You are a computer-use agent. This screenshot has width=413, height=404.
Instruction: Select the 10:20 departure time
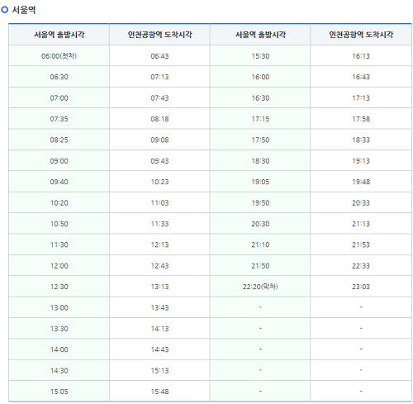tap(59, 203)
